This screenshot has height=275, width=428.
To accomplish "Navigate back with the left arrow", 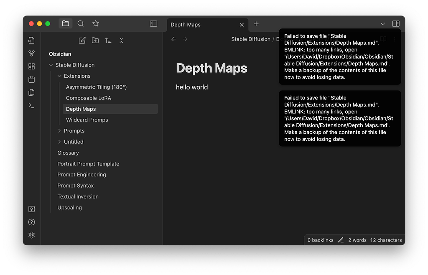I will 173,39.
